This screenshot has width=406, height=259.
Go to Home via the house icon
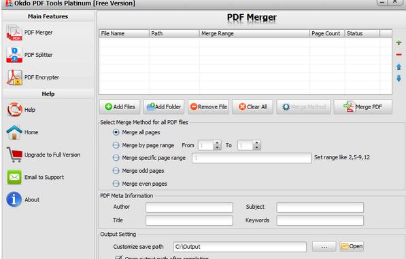pos(14,132)
